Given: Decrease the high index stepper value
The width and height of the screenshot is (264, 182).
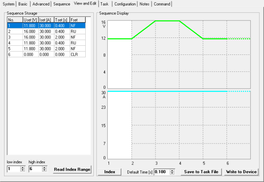Looking at the screenshot, I should 44,170.
